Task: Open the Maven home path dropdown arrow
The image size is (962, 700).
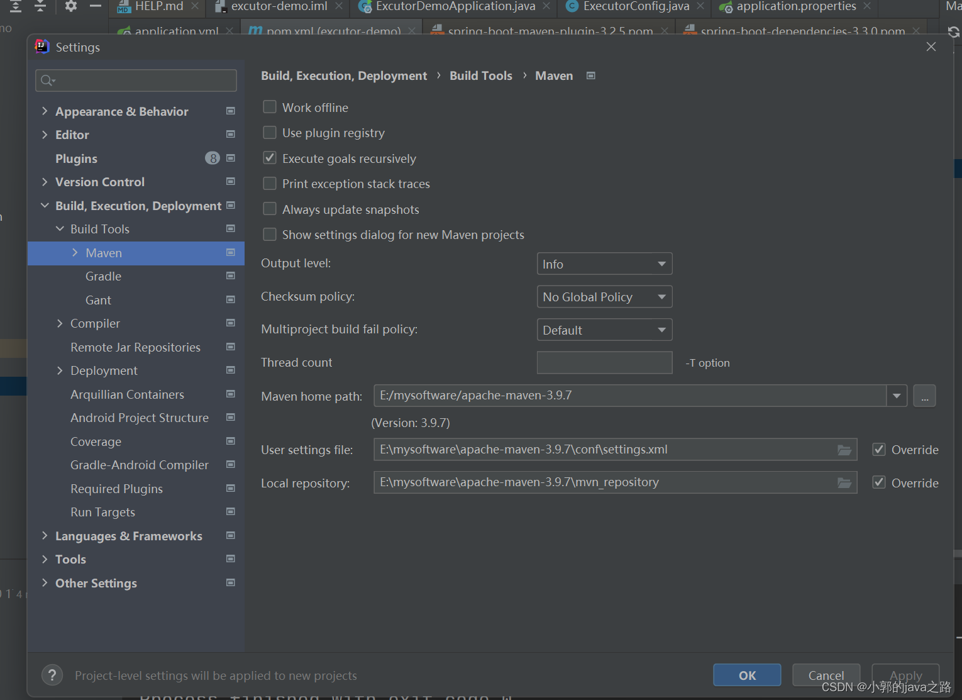Action: pyautogui.click(x=897, y=396)
